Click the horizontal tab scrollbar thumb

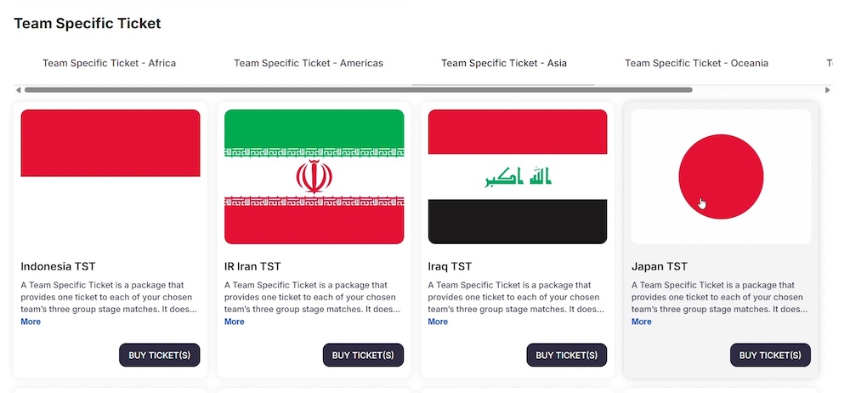(x=357, y=89)
